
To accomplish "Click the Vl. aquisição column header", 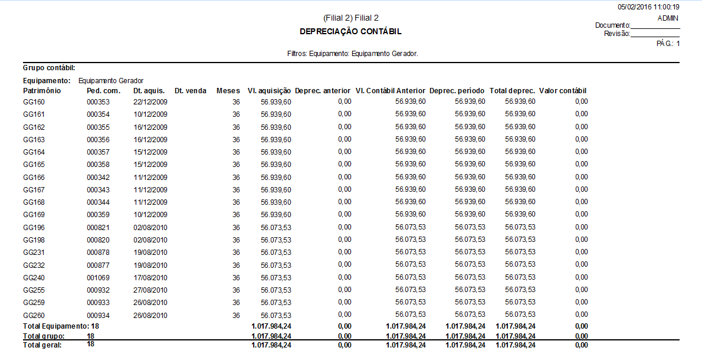I will (x=269, y=91).
